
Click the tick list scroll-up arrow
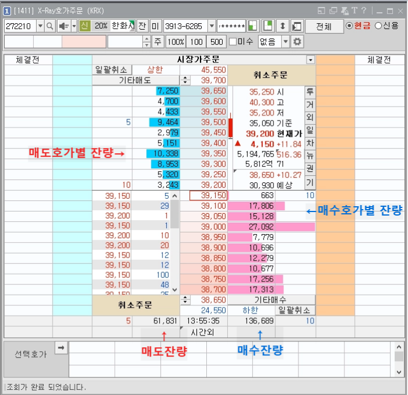pyautogui.click(x=175, y=196)
